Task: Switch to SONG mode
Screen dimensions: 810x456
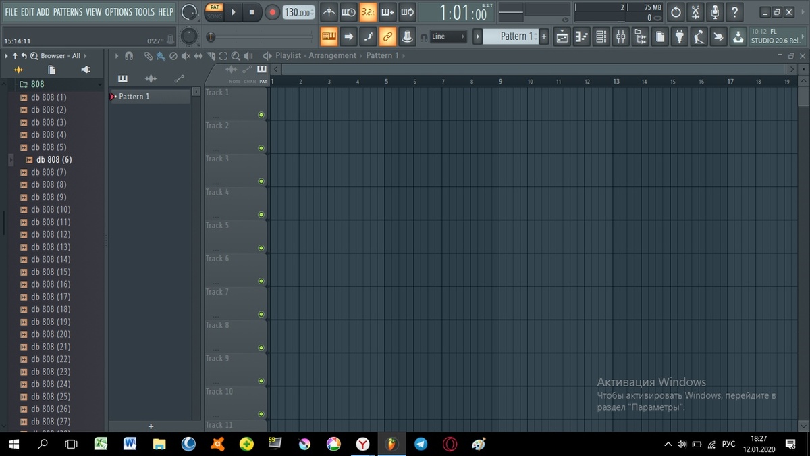Action: 215,16
